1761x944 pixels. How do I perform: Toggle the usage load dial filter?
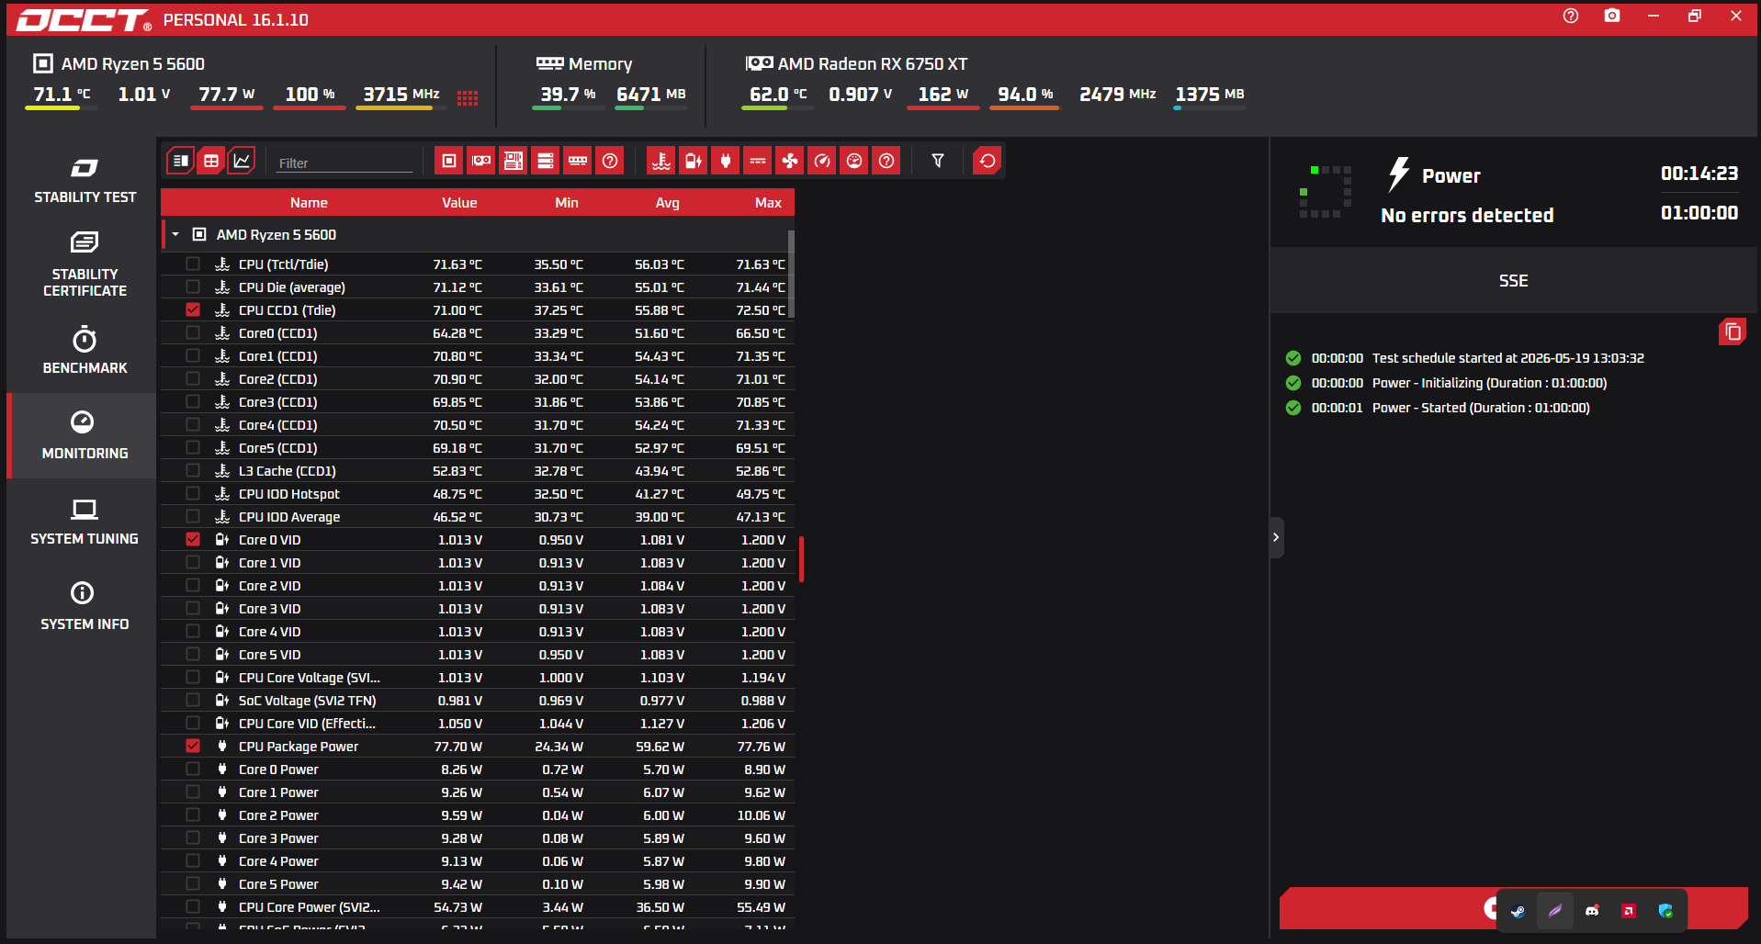pyautogui.click(x=854, y=161)
